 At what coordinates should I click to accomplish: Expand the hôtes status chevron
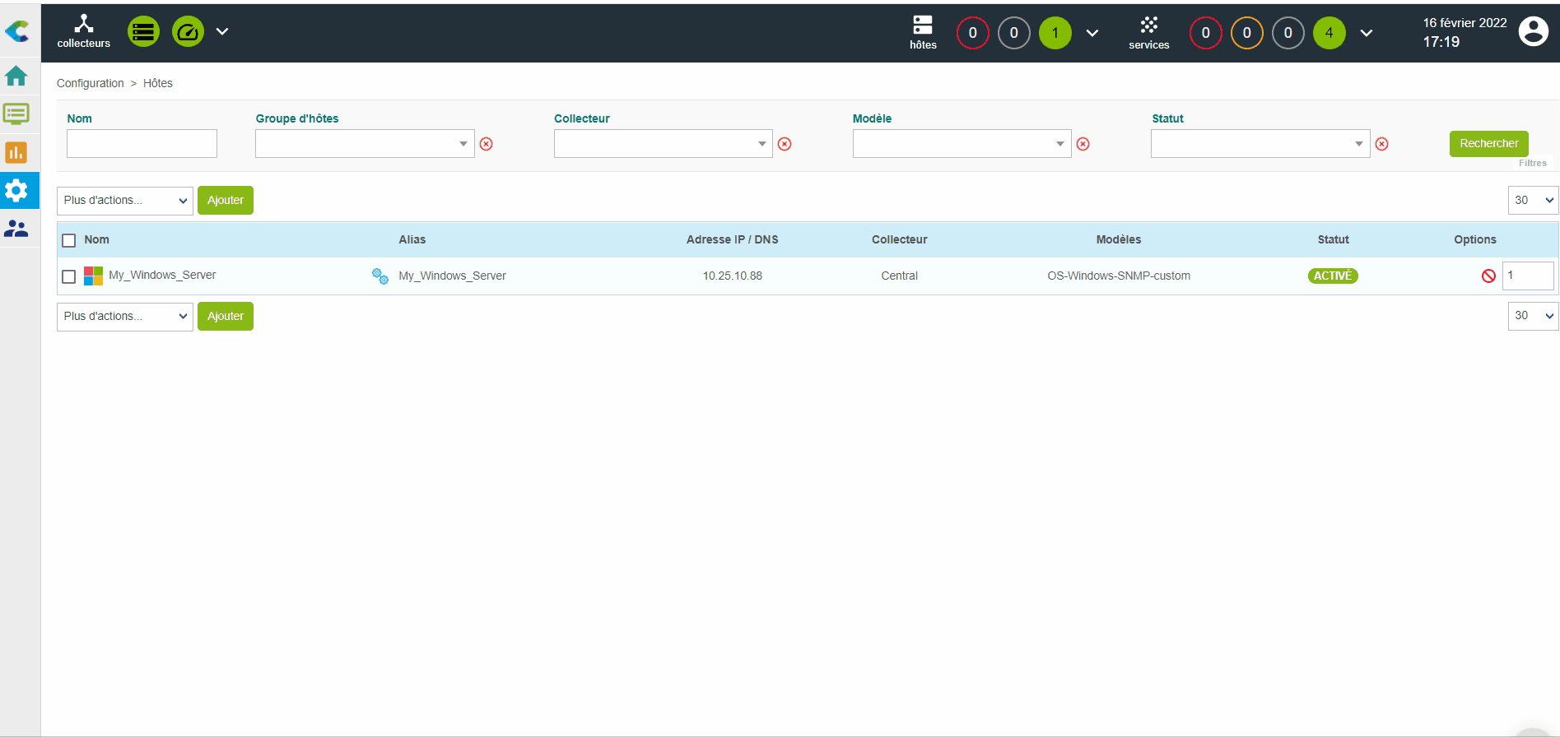[1092, 33]
